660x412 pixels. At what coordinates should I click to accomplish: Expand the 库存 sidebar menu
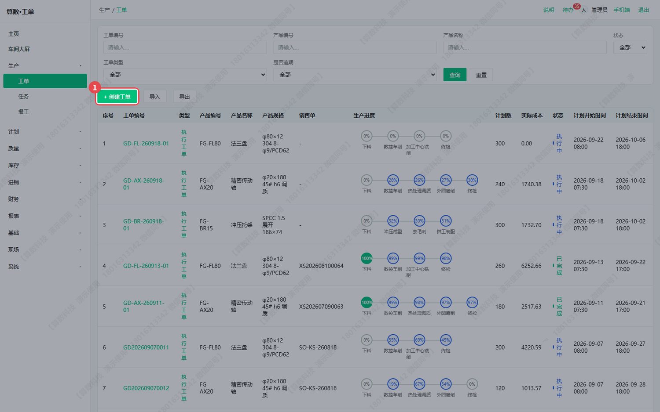(45, 165)
